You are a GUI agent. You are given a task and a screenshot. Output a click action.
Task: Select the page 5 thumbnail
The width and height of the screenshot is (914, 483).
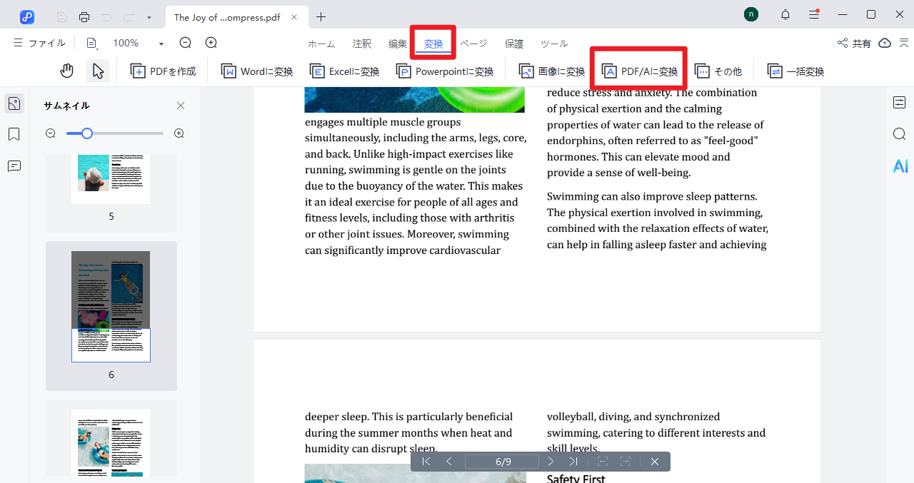111,178
